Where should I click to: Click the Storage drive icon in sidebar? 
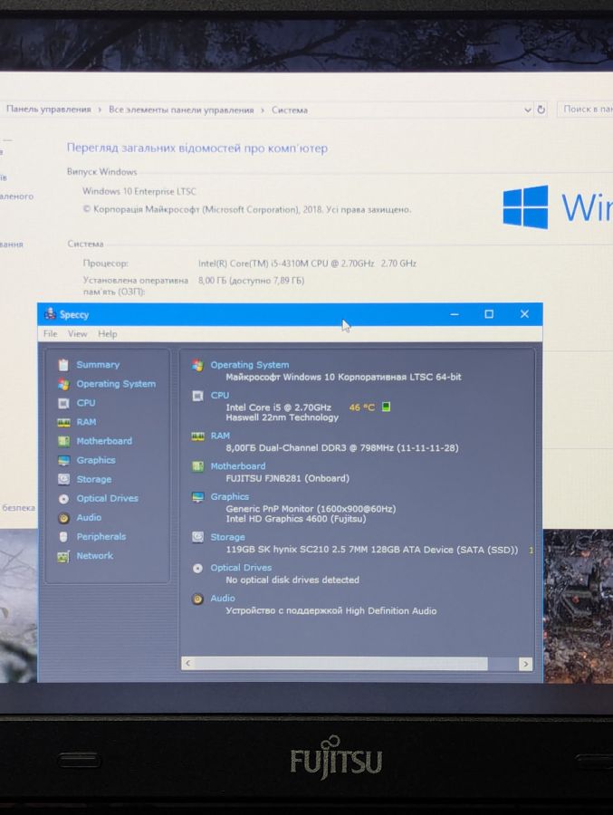point(63,479)
